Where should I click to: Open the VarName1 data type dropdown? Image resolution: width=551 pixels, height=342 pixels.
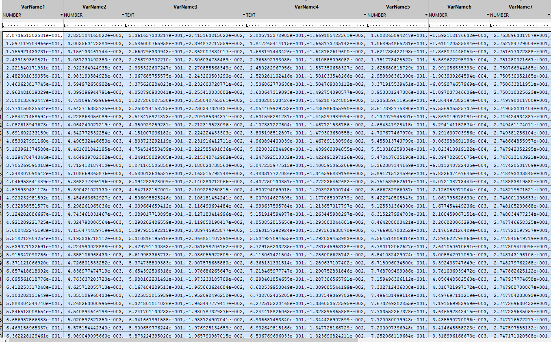(x=61, y=15)
